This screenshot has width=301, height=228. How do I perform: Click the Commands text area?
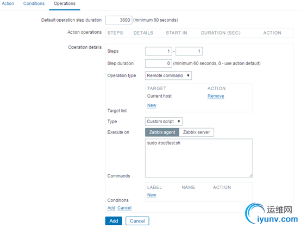[199, 158]
